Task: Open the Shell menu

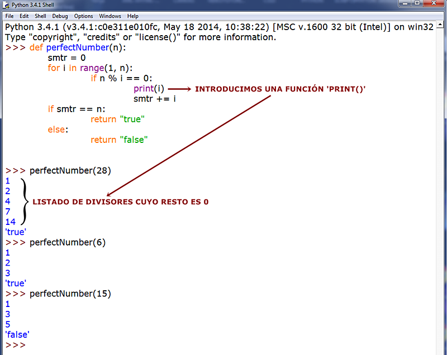Action: 40,16
